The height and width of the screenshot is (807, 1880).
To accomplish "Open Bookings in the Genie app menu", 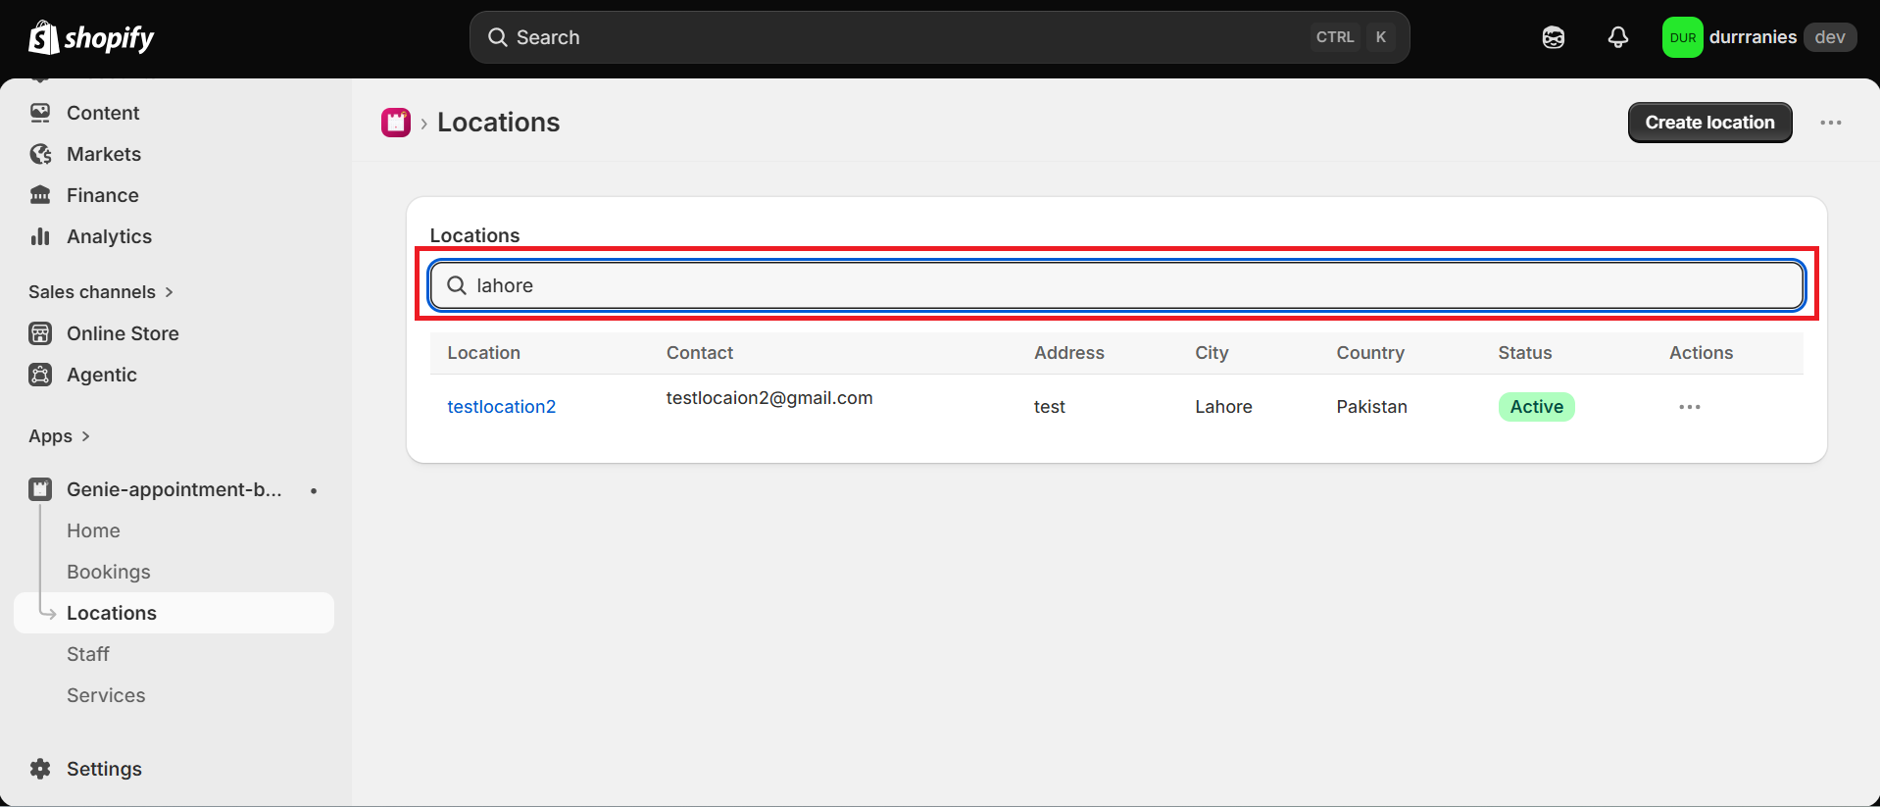I will 109,572.
